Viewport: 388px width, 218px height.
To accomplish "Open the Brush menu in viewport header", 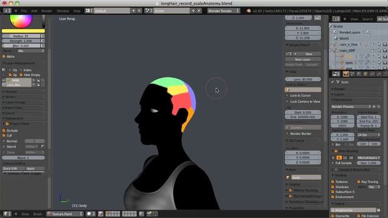I will click(38, 214).
